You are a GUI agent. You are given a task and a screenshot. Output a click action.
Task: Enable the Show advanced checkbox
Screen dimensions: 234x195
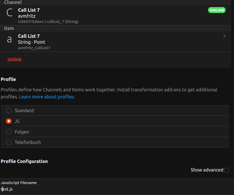[227, 170]
